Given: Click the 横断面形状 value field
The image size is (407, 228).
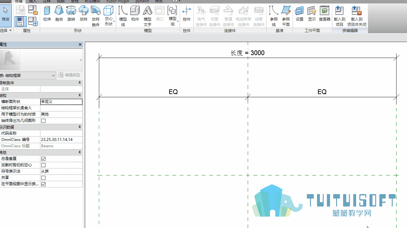Looking at the screenshot, I should pos(61,102).
